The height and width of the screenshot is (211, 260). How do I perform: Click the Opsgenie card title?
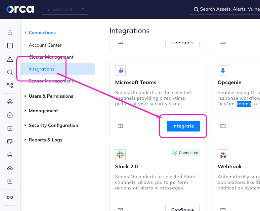(229, 82)
